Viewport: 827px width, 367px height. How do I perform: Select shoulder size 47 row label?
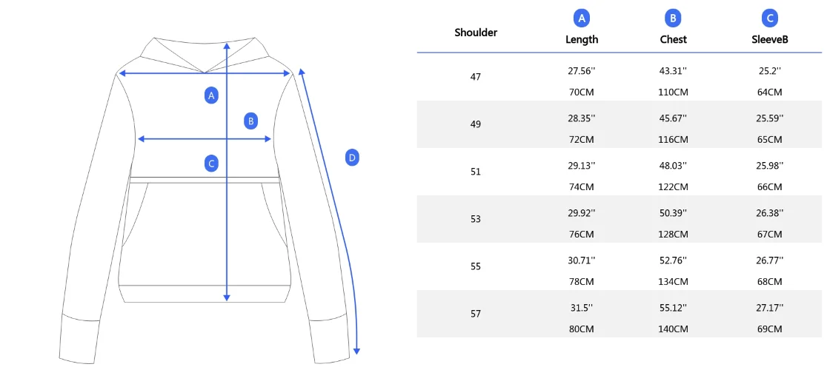(476, 77)
